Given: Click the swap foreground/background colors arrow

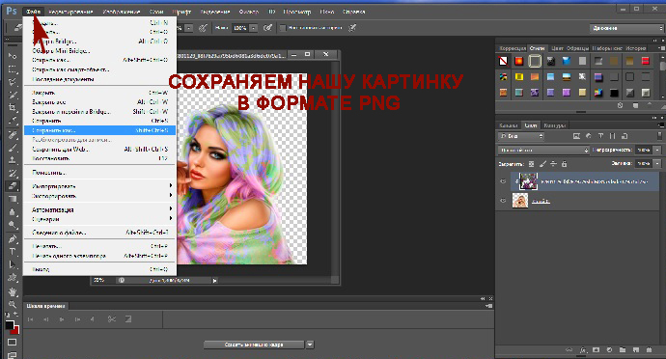Looking at the screenshot, I should (16, 315).
